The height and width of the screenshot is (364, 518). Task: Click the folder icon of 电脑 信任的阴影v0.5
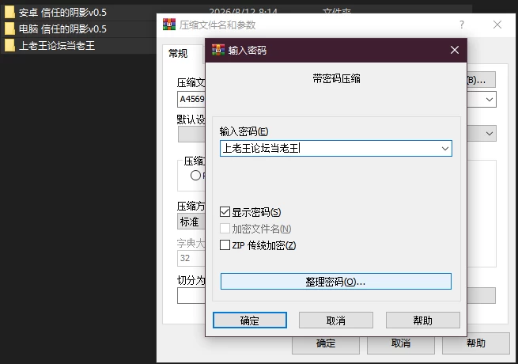coord(9,28)
